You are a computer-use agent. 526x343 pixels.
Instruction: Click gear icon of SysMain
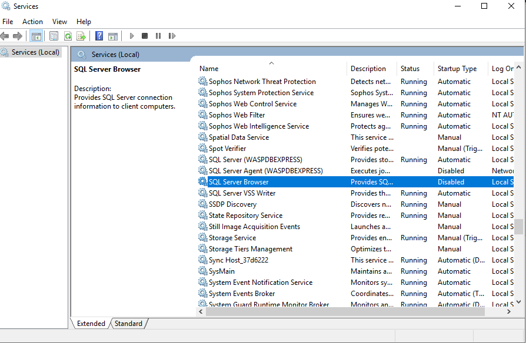click(x=202, y=271)
